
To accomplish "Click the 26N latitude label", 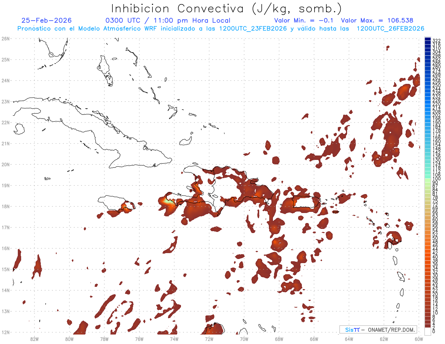I will pyautogui.click(x=6, y=39).
